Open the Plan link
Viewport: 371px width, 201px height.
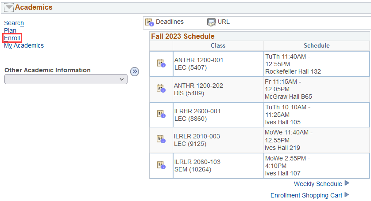(x=10, y=30)
